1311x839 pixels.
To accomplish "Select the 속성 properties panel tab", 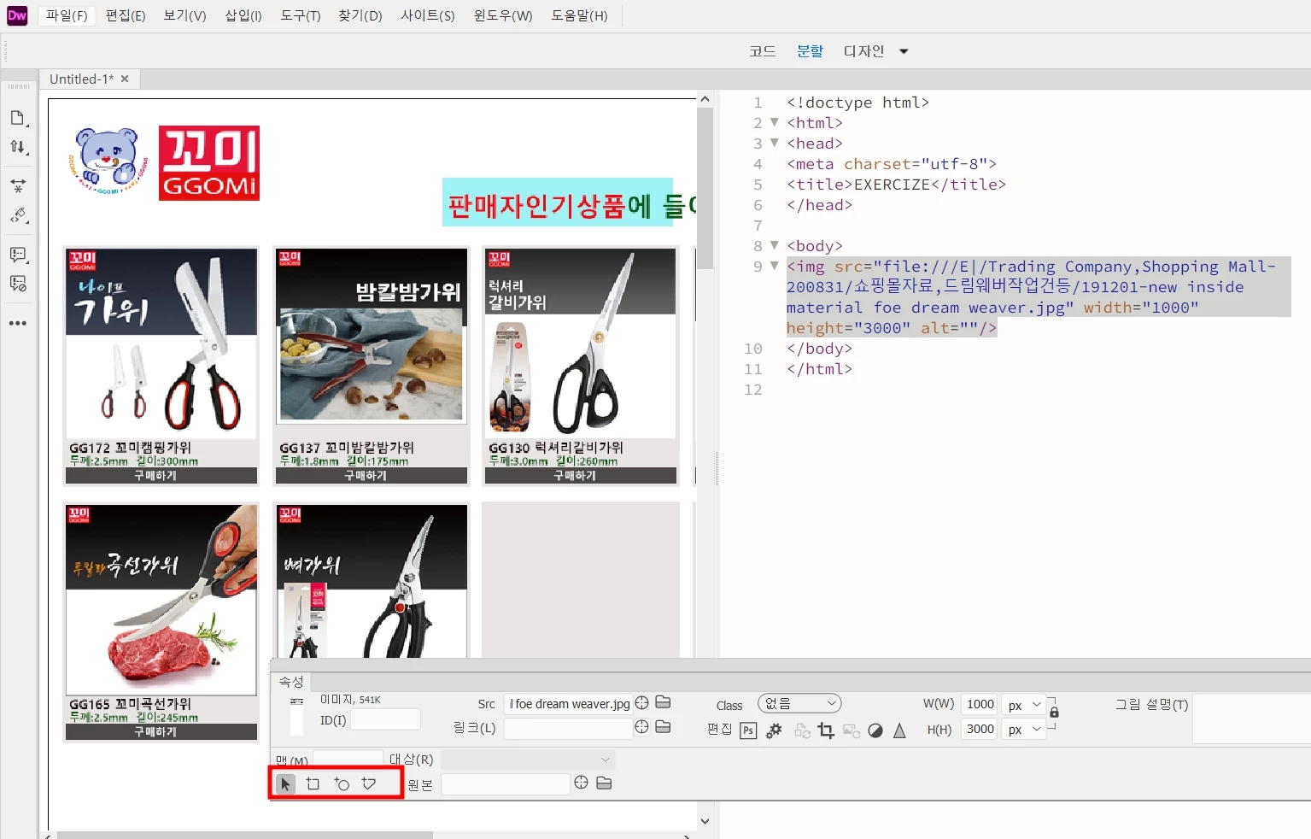I will 291,682.
